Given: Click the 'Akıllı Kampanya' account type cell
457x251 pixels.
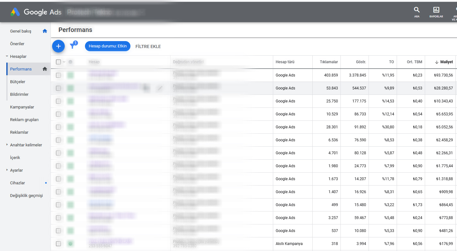Looking at the screenshot, I should (x=289, y=244).
